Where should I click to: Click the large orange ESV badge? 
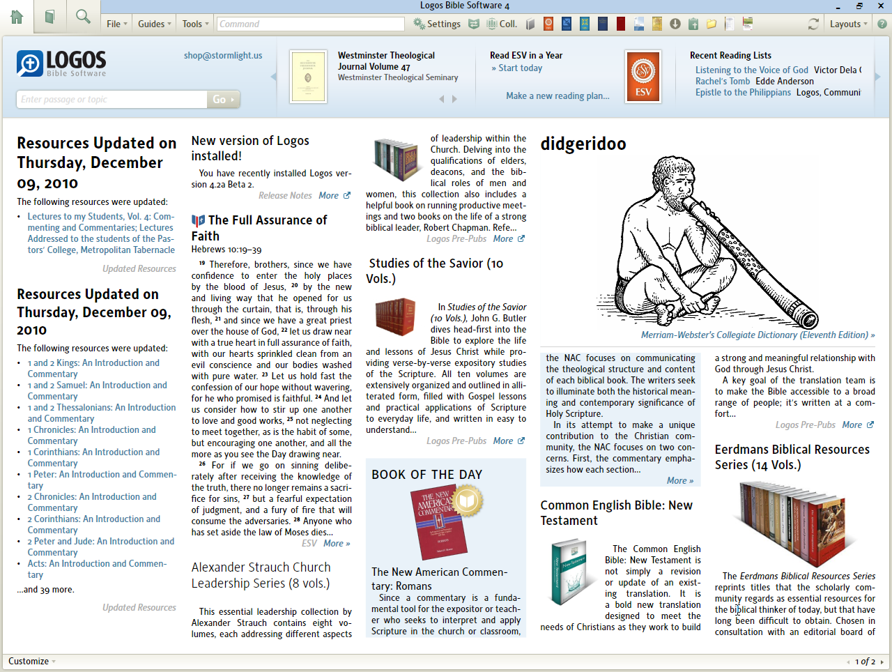(x=643, y=77)
